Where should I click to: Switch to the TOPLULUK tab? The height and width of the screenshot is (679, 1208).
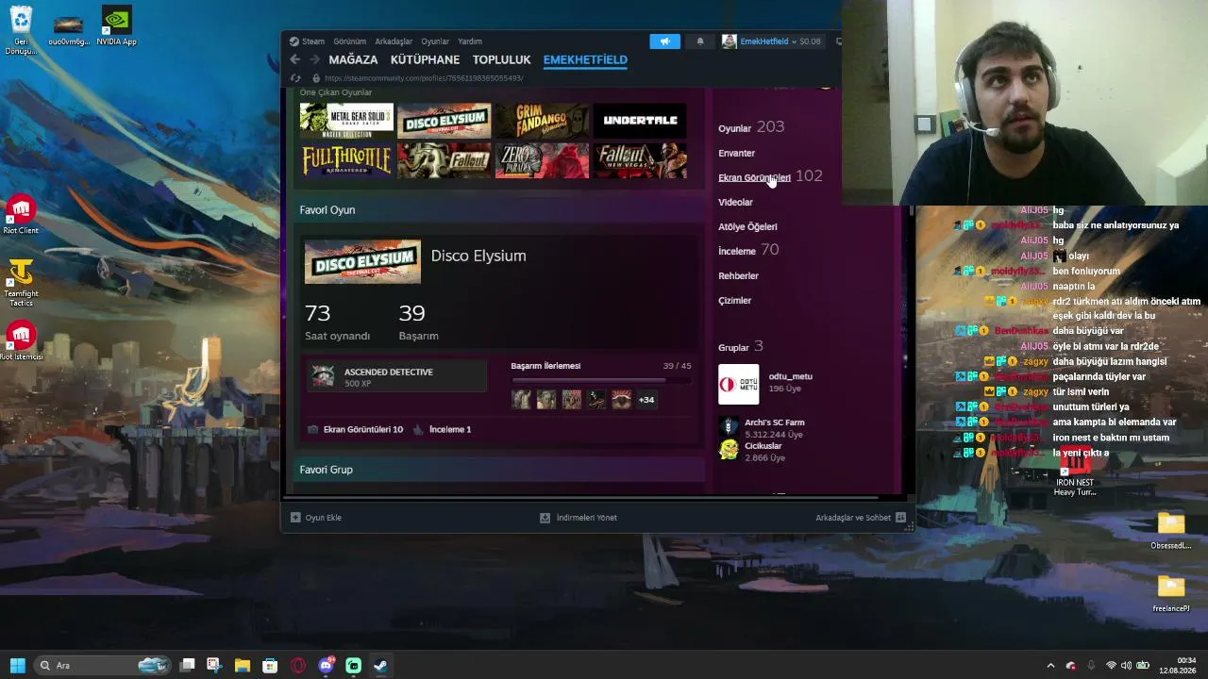click(502, 59)
